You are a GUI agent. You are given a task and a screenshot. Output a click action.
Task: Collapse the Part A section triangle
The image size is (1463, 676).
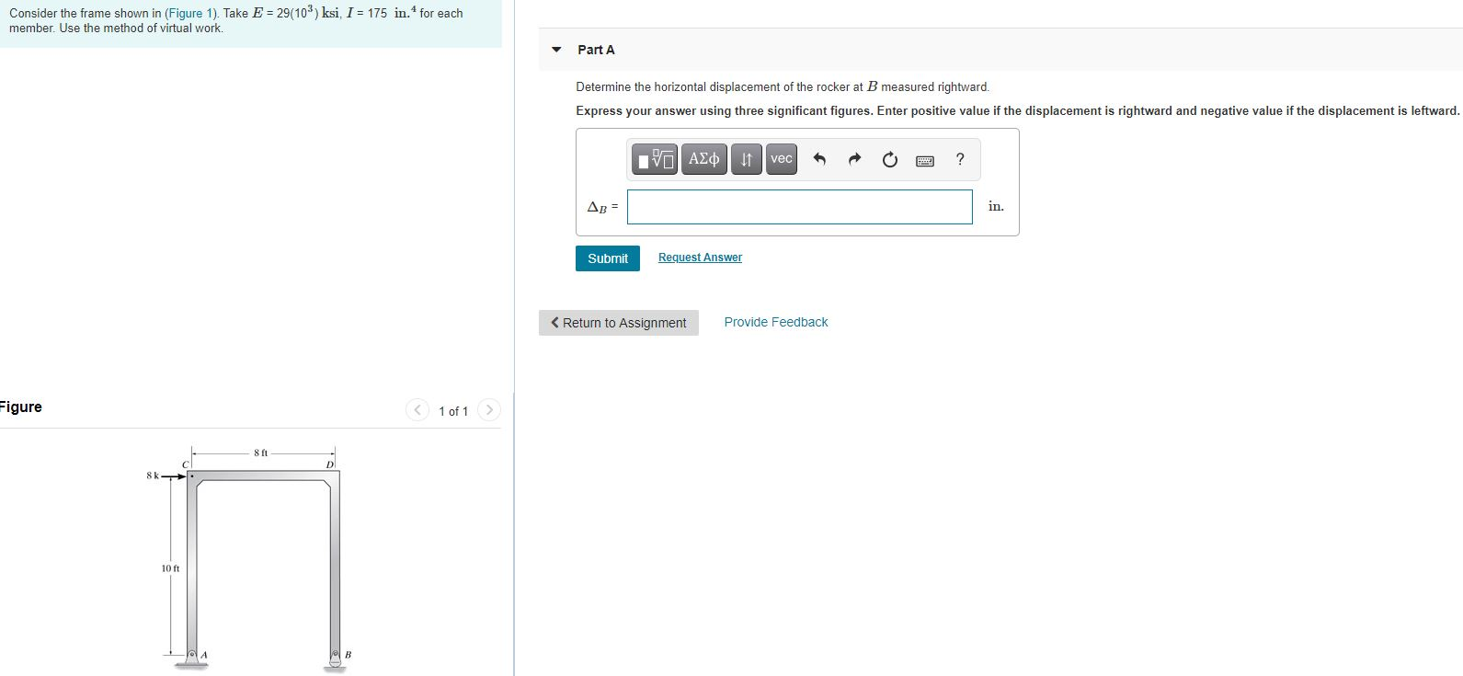[x=556, y=50]
